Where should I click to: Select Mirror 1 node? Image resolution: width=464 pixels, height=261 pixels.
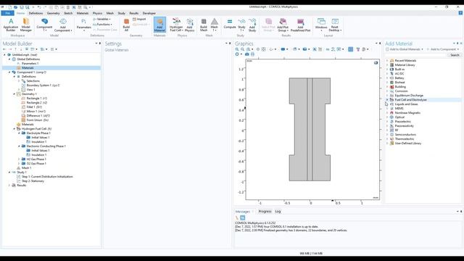(36, 111)
